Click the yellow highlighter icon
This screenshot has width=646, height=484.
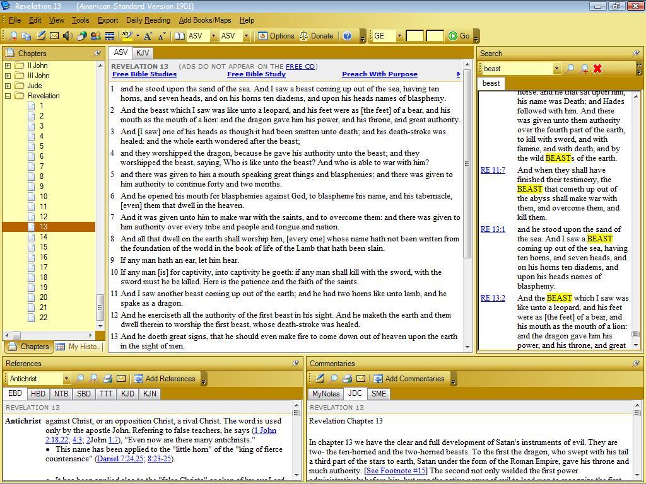127,36
